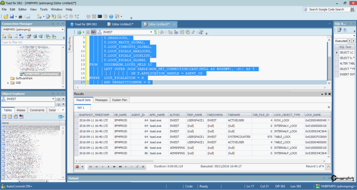Open the record button dropdown arrow in results bar
Screen dimensions: 357x190
(x=82, y=167)
